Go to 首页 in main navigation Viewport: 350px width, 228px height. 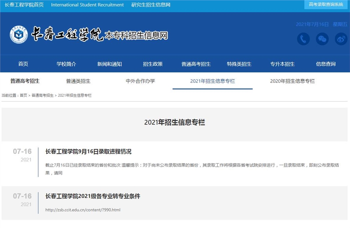[23, 64]
